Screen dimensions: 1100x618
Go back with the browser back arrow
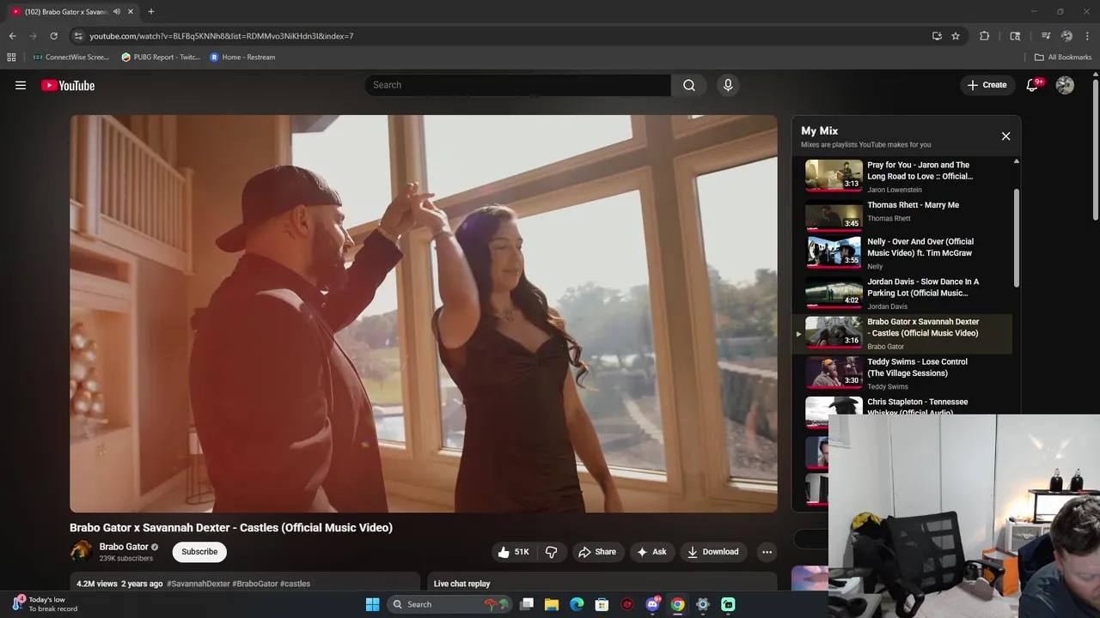point(12,36)
